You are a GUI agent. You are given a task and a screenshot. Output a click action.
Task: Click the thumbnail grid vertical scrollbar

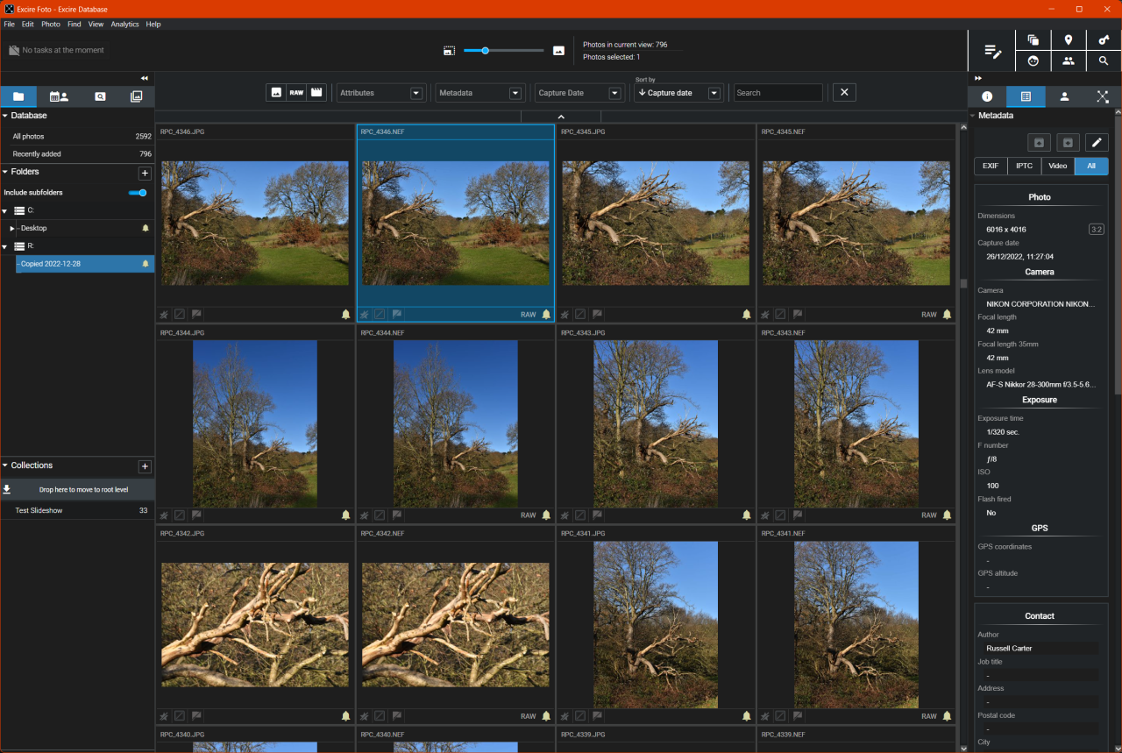[x=963, y=282]
